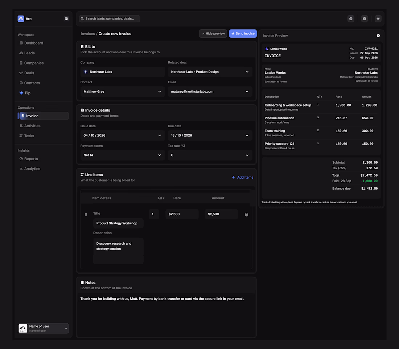Viewport: 399px width, 349px height.
Task: Open the Tax rate dropdown
Action: pos(210,155)
